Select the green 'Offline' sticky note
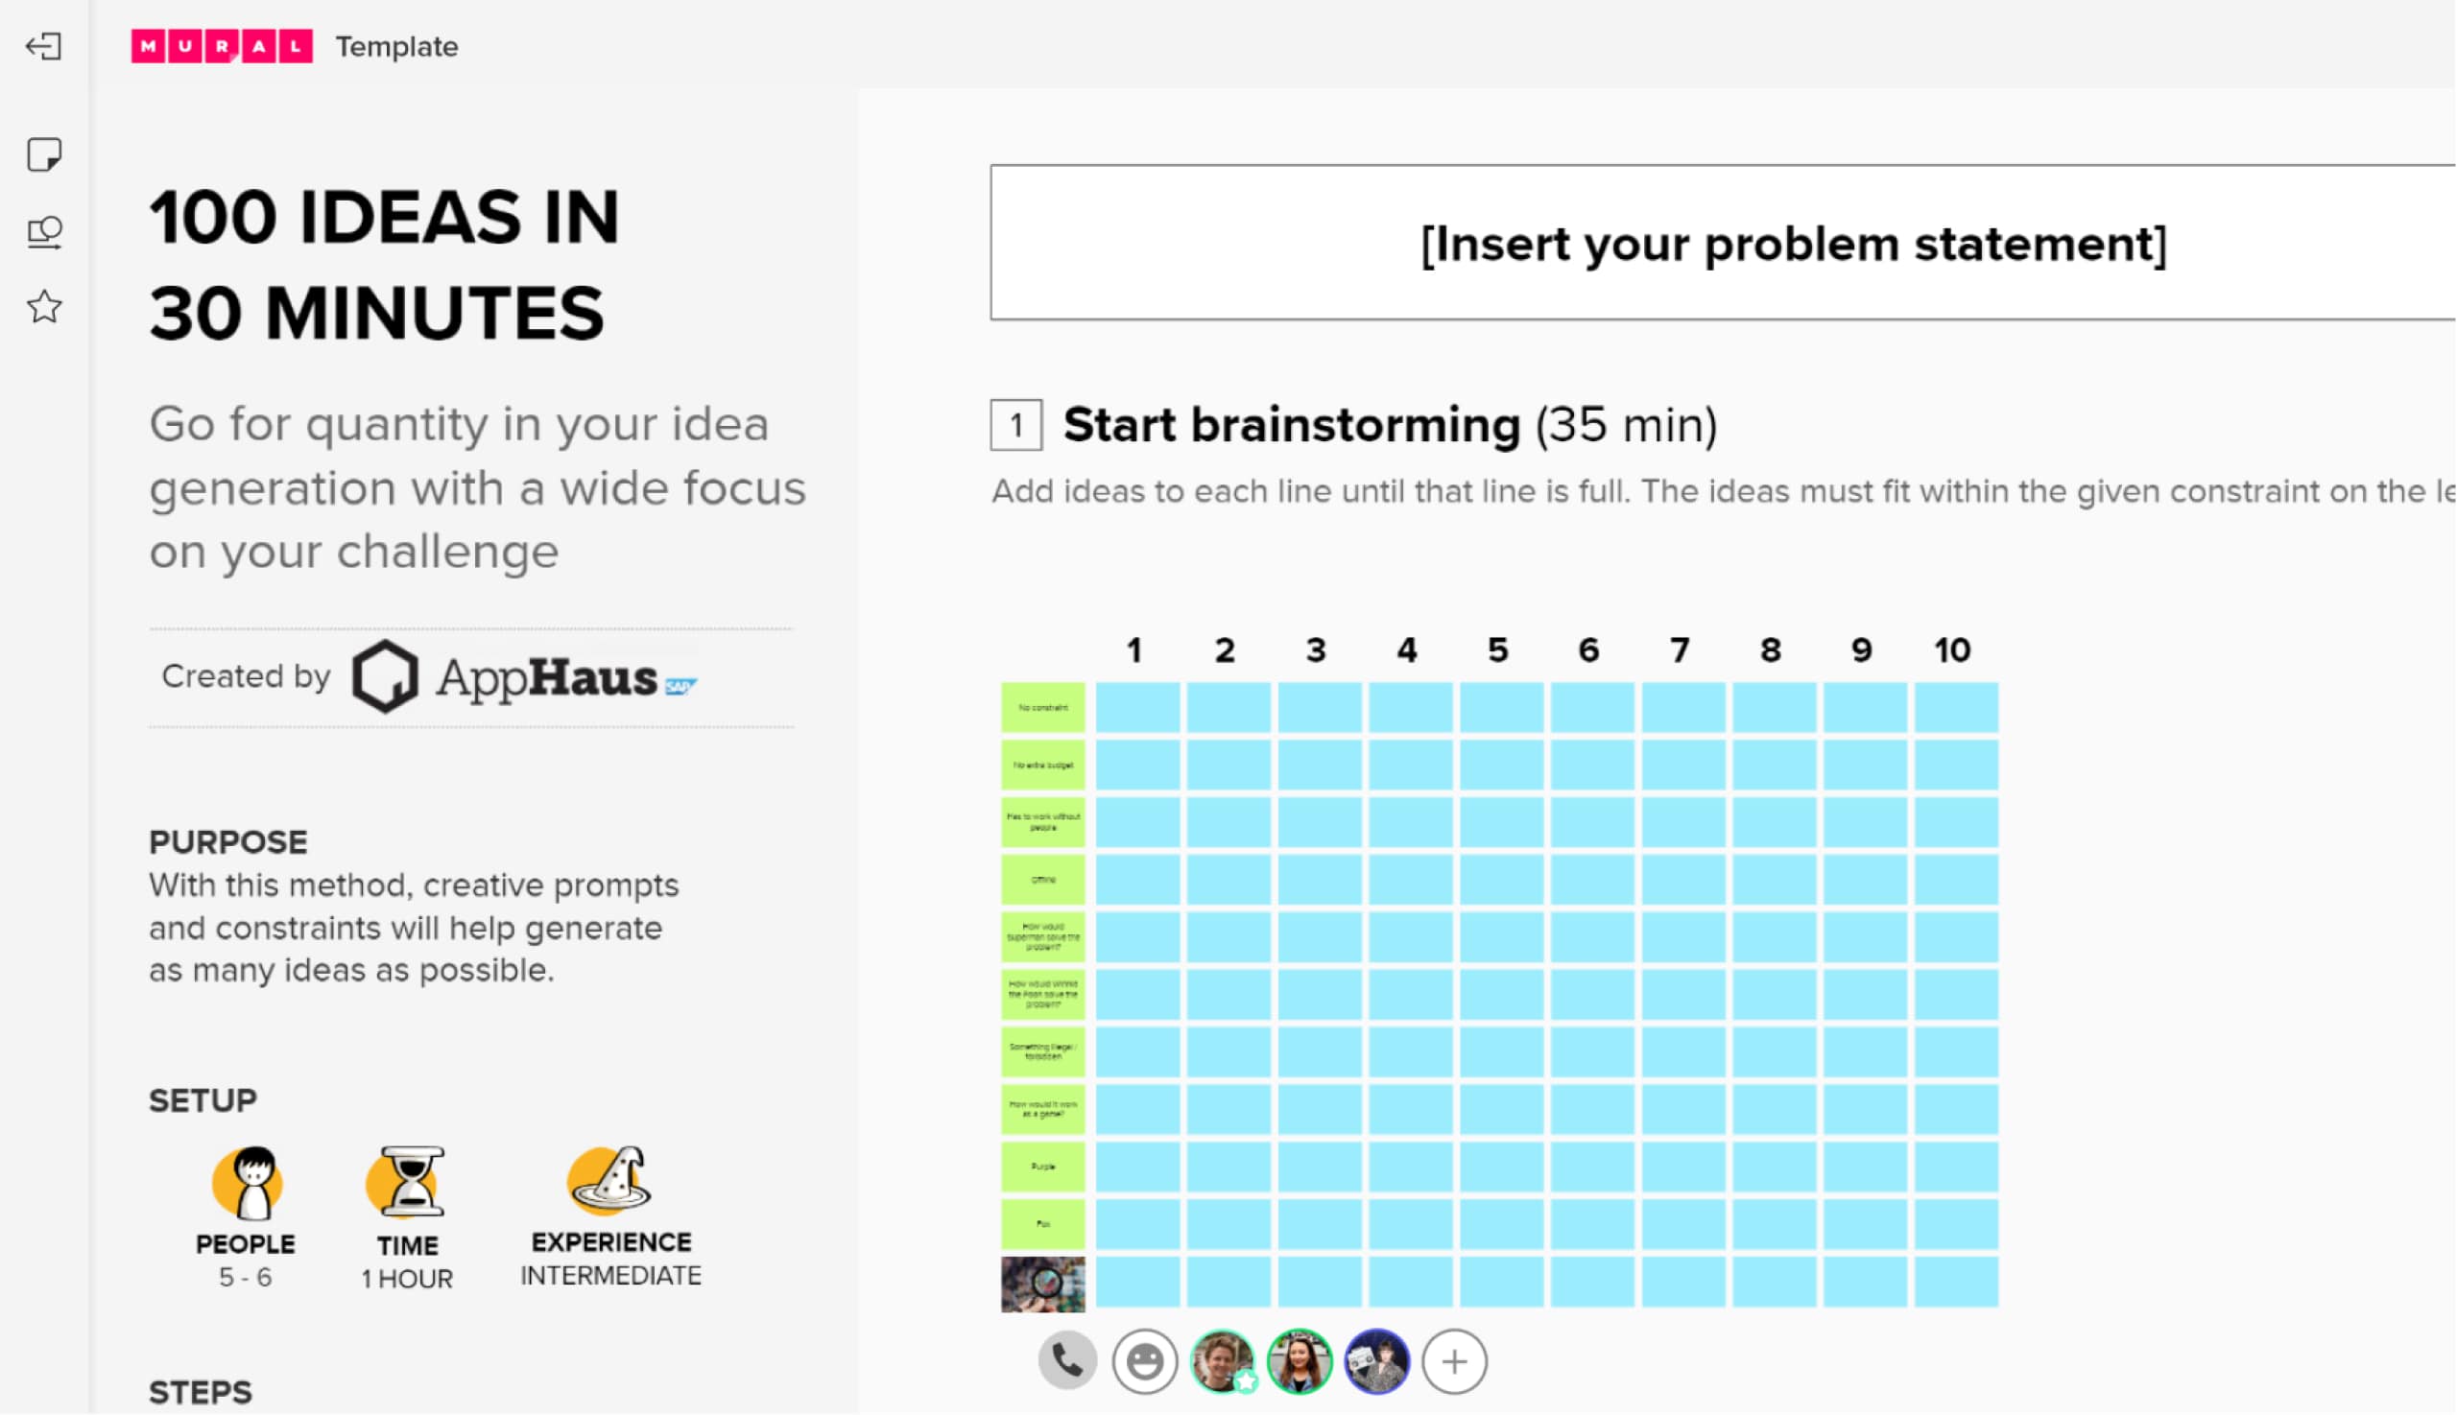This screenshot has width=2457, height=1415. [x=1042, y=879]
